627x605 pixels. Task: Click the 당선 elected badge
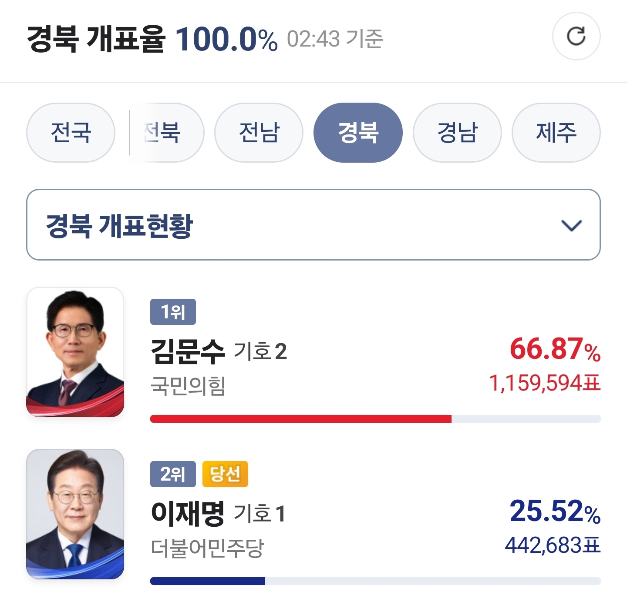(225, 474)
